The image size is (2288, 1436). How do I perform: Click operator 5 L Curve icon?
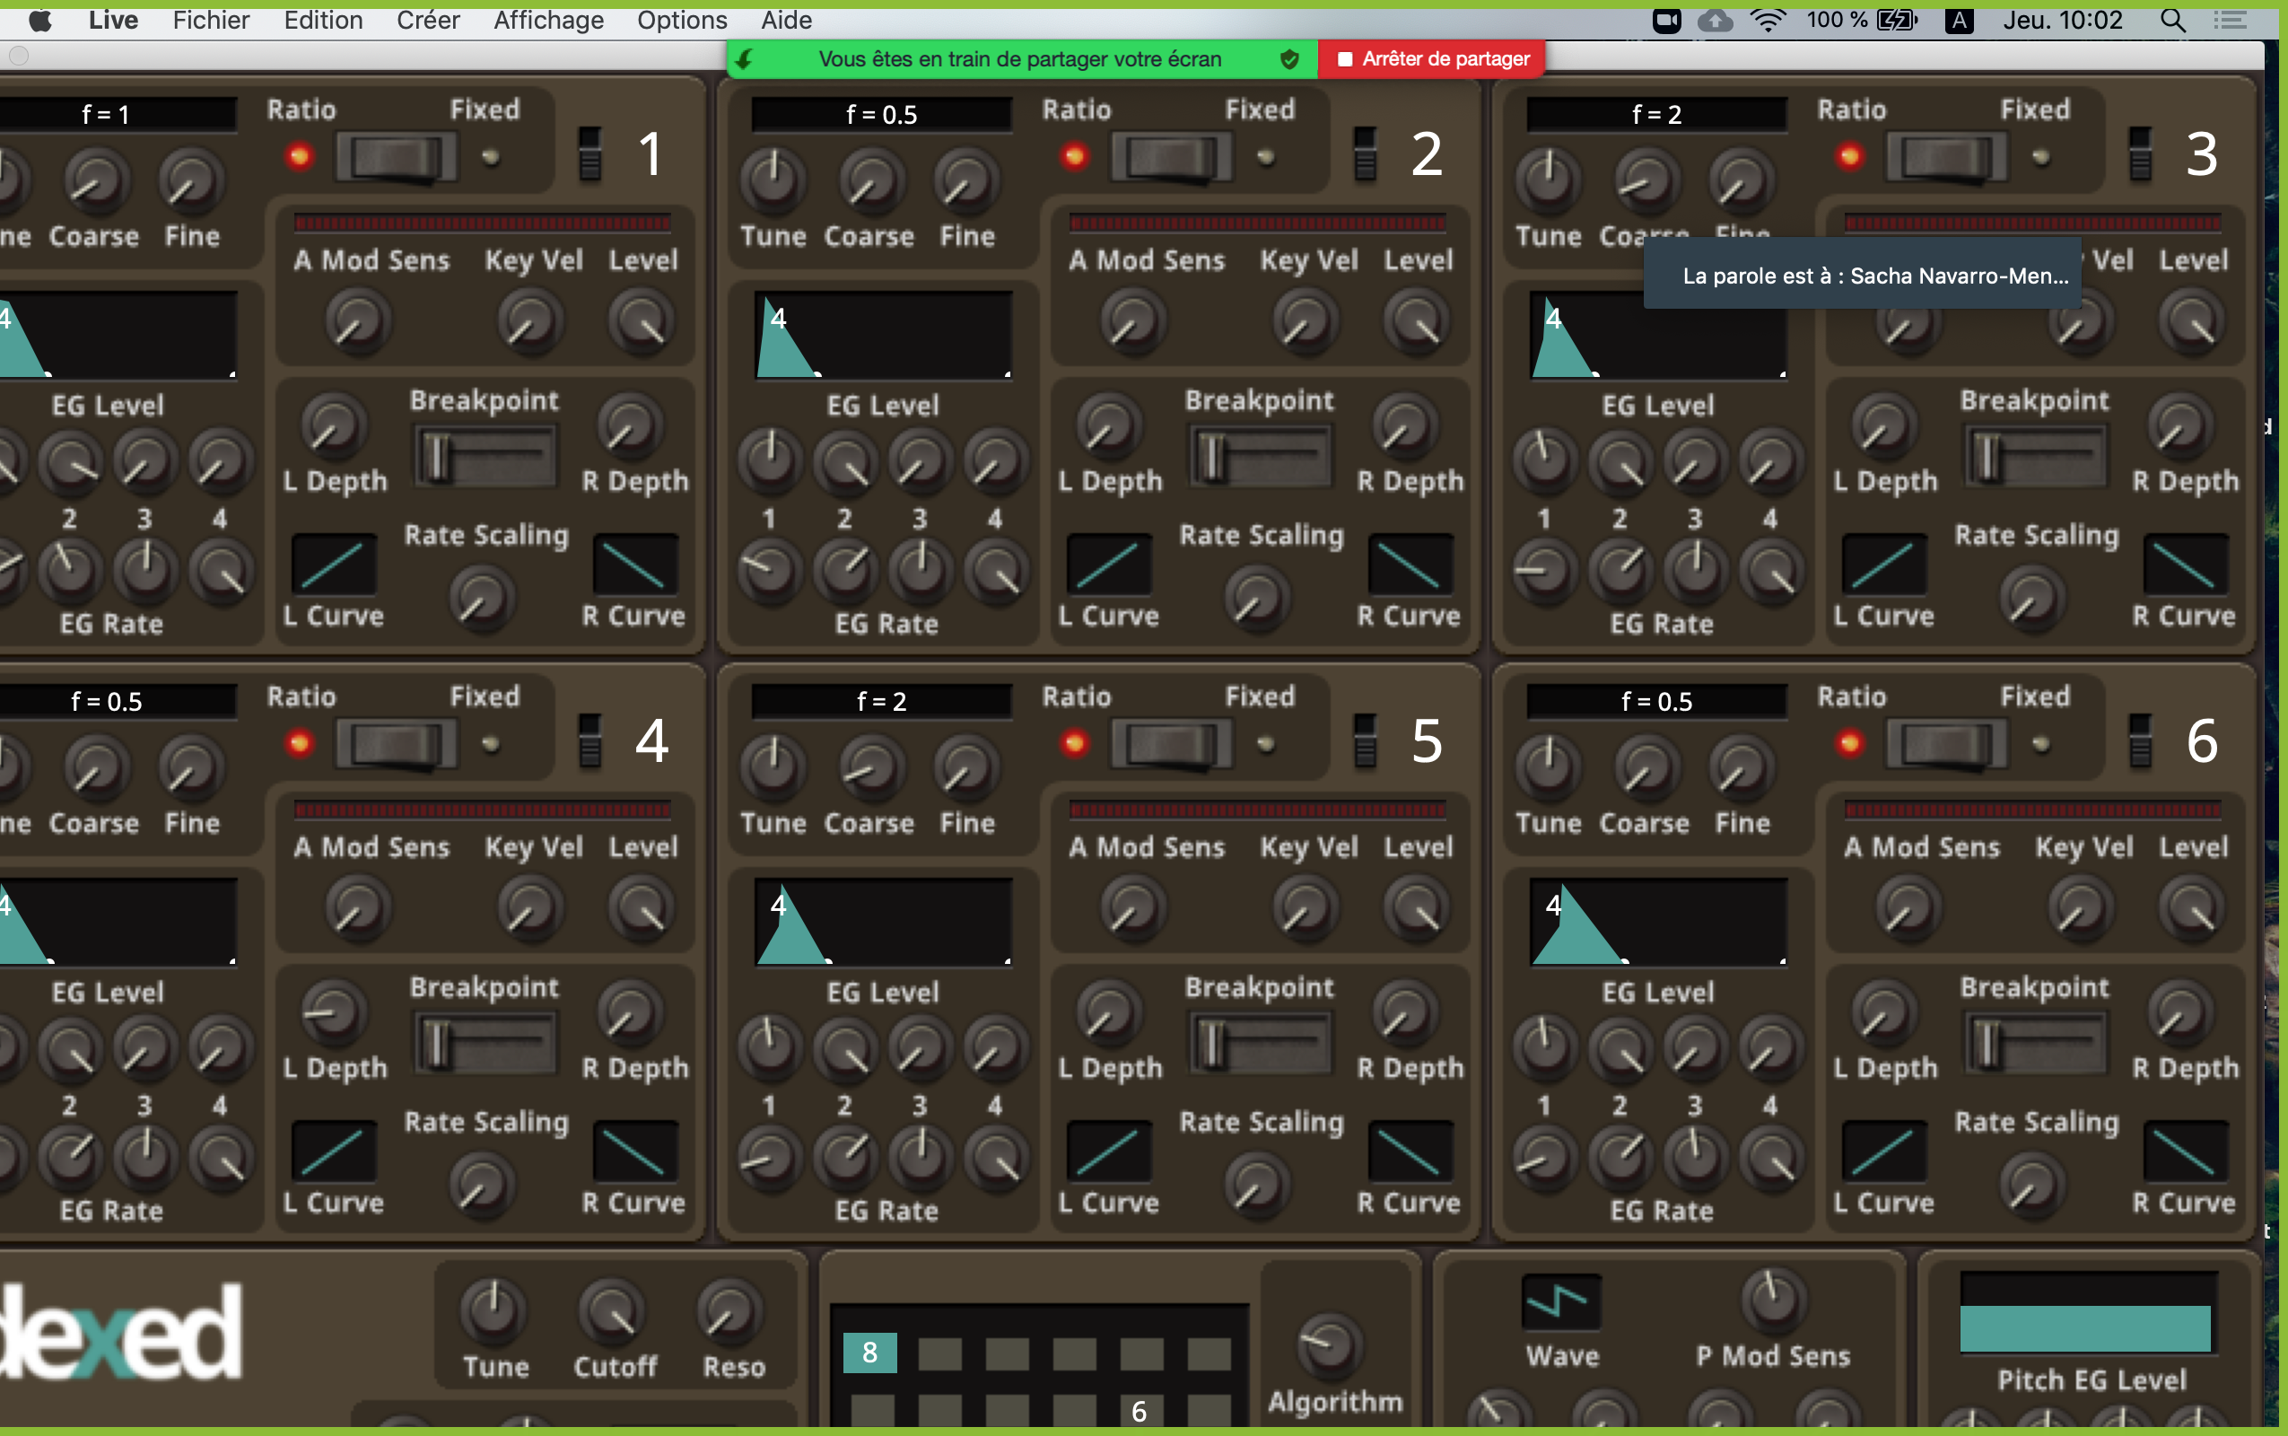coord(1108,1151)
